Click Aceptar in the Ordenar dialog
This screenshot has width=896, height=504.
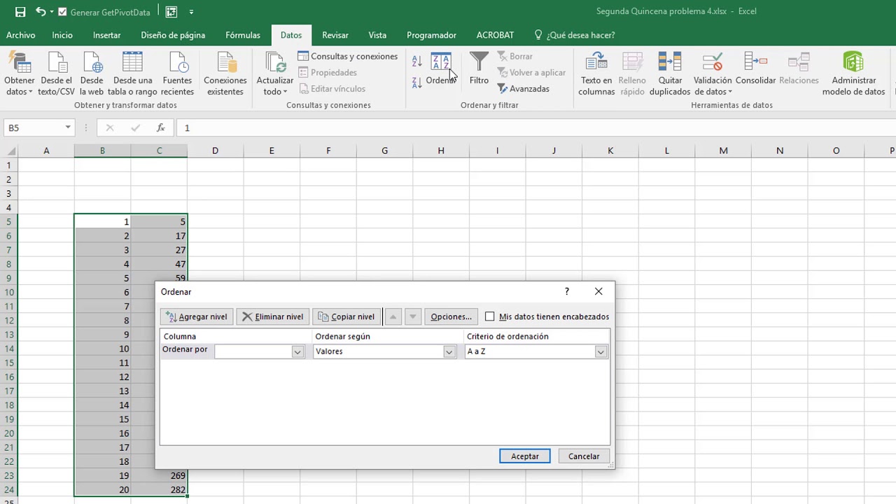click(525, 456)
